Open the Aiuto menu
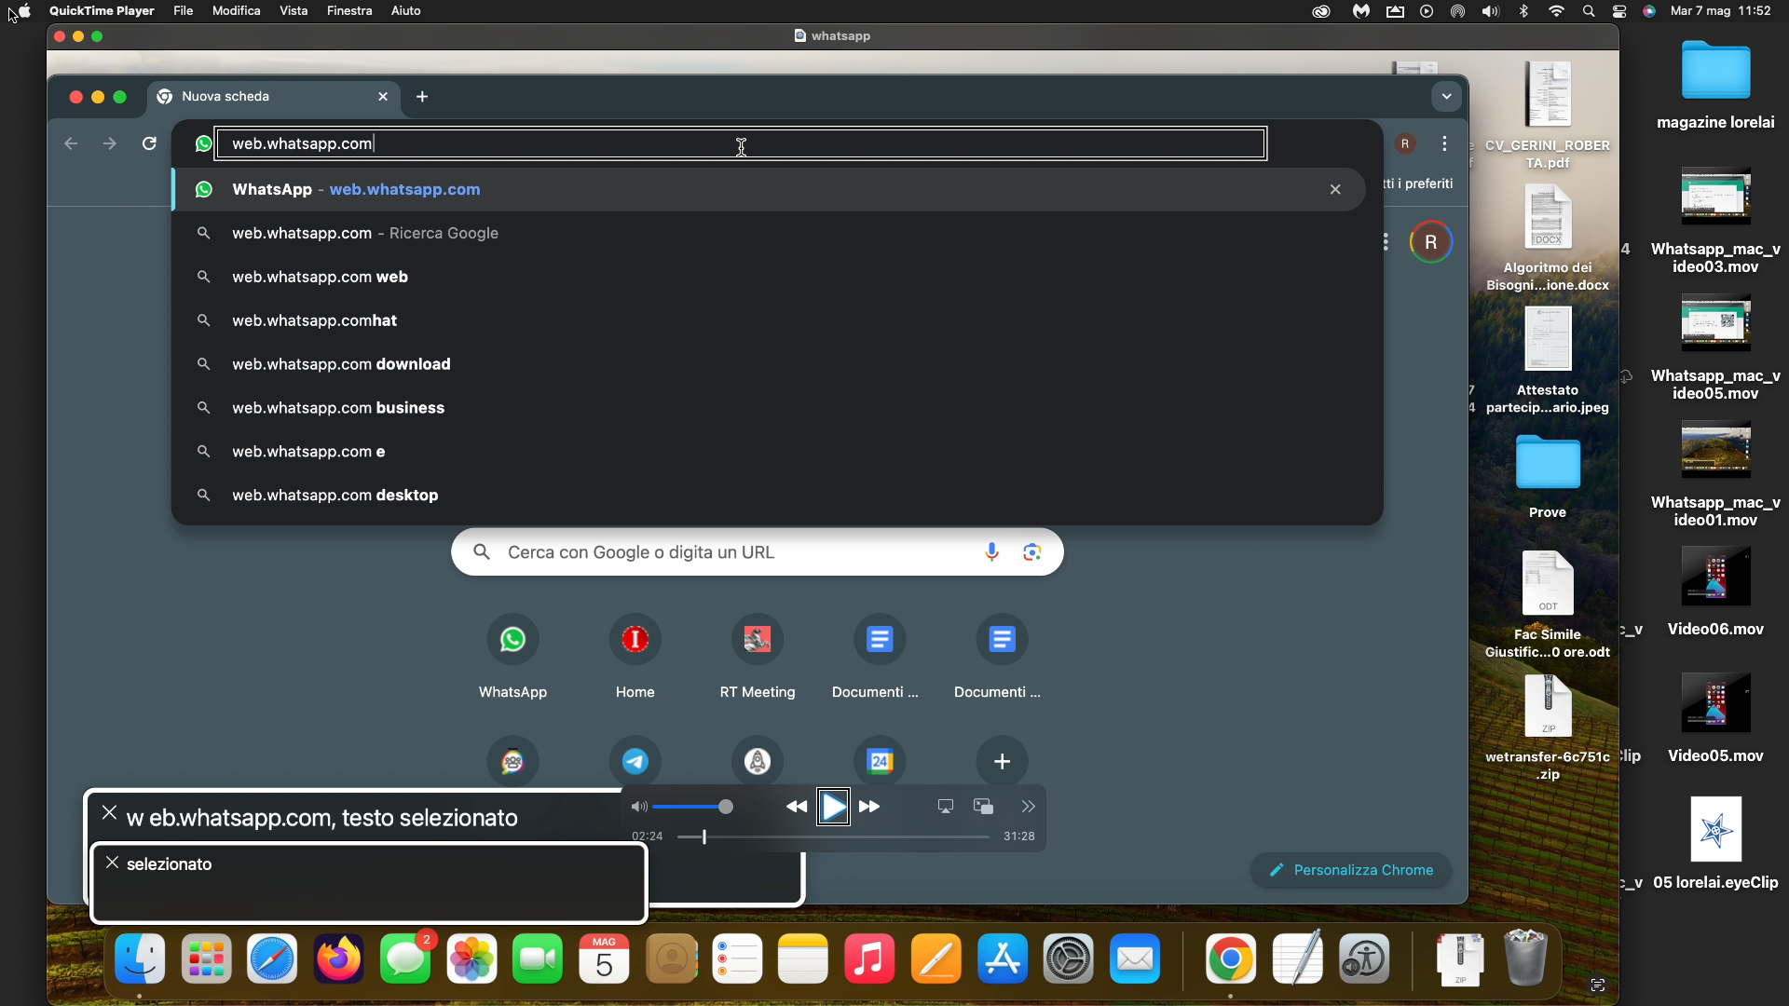Screen dimensions: 1789x1006 tap(405, 10)
